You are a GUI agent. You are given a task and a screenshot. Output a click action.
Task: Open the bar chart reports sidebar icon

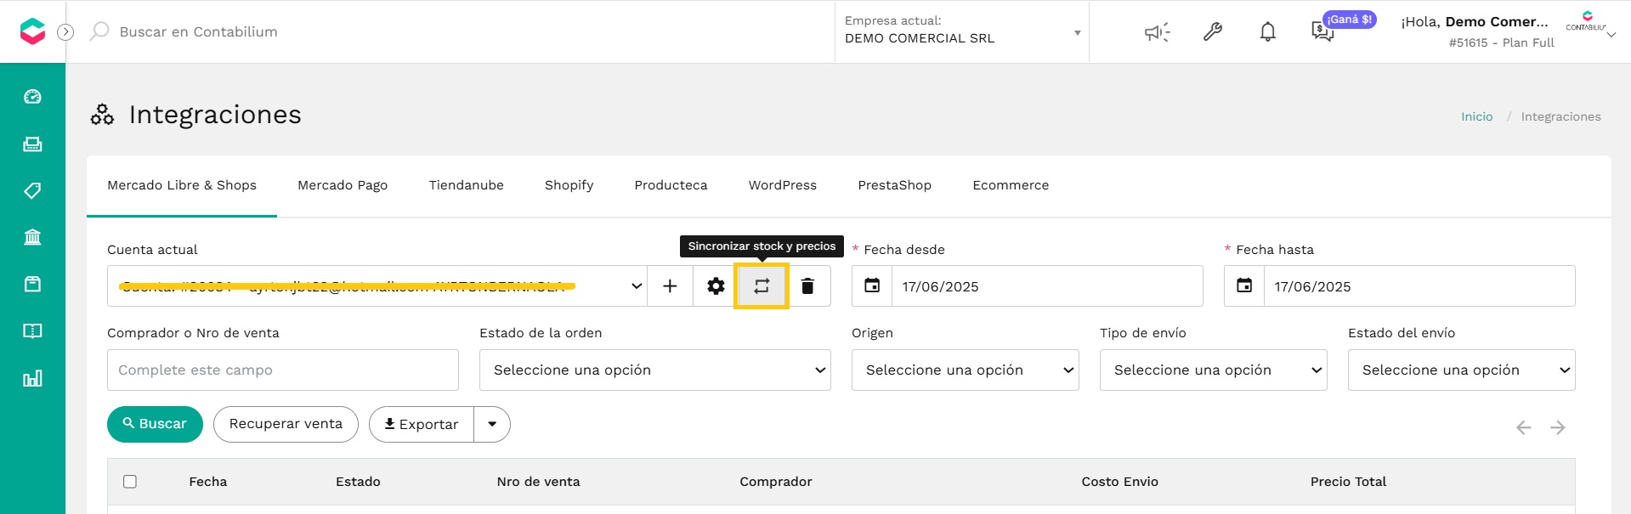coord(32,378)
